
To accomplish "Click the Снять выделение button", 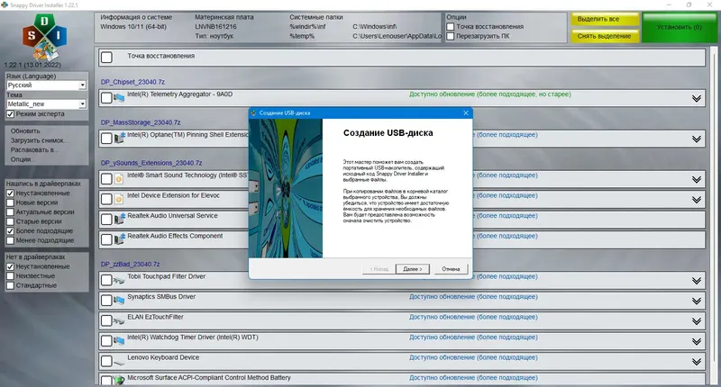I will 605,36.
